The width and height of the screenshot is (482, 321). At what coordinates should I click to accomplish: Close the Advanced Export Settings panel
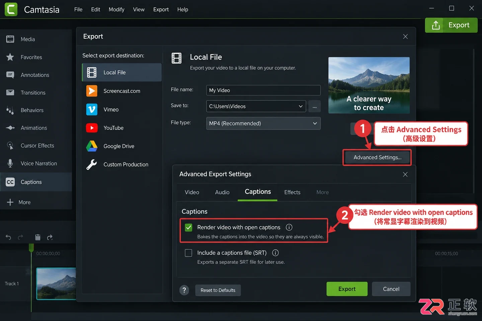click(405, 175)
